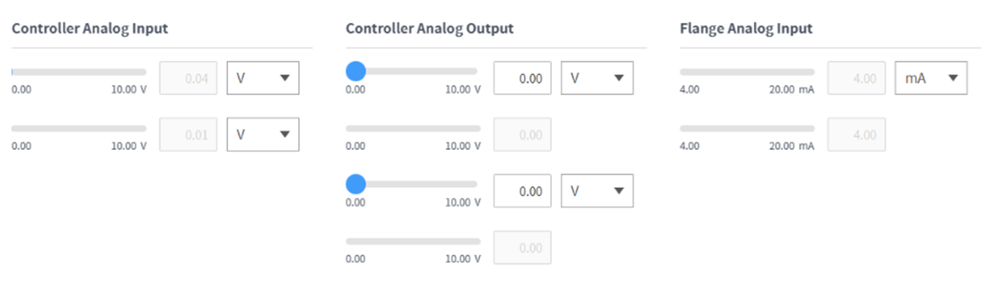
Task: Click fourth-row Controller Analog Output slider track
Action: (x=413, y=241)
